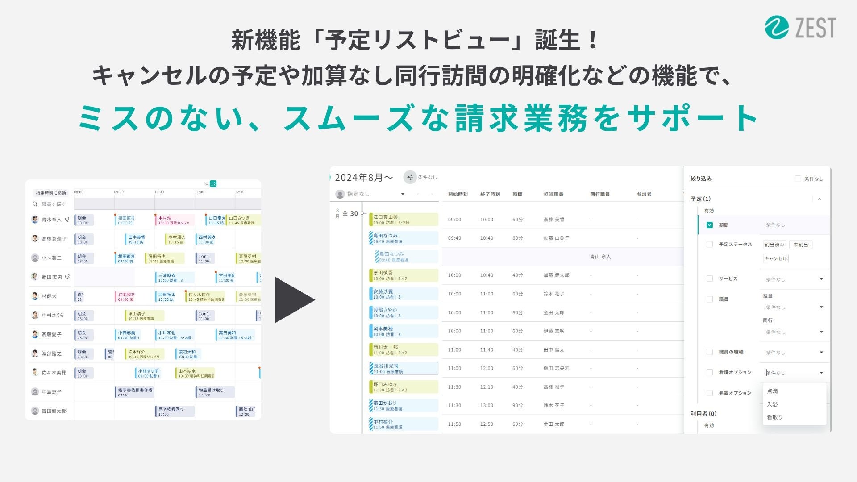Image resolution: width=857 pixels, height=482 pixels.
Task: Click the phone icon next to 青木章人
Action: pos(67,220)
